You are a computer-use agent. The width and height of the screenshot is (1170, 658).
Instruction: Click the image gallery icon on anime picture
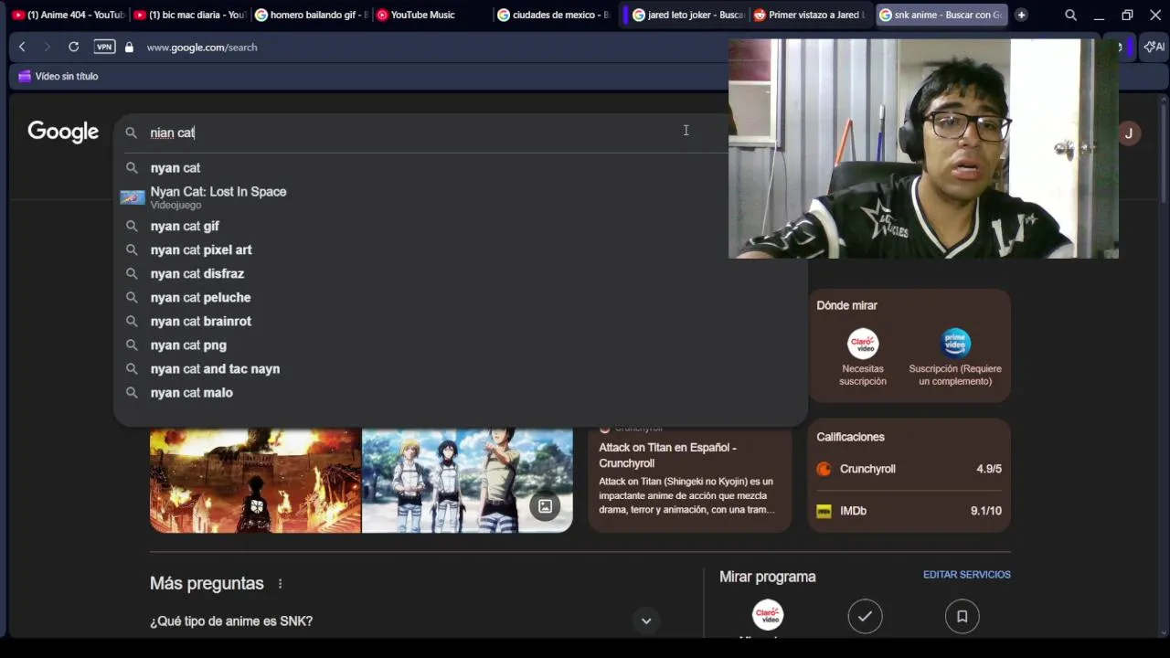[x=545, y=505]
